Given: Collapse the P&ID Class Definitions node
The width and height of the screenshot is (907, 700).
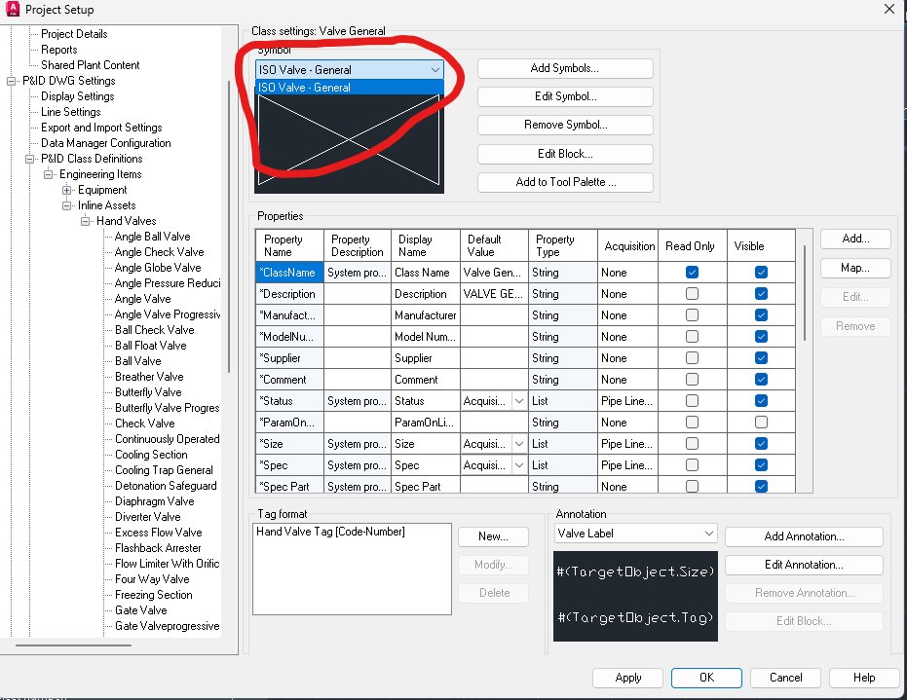Looking at the screenshot, I should (32, 158).
